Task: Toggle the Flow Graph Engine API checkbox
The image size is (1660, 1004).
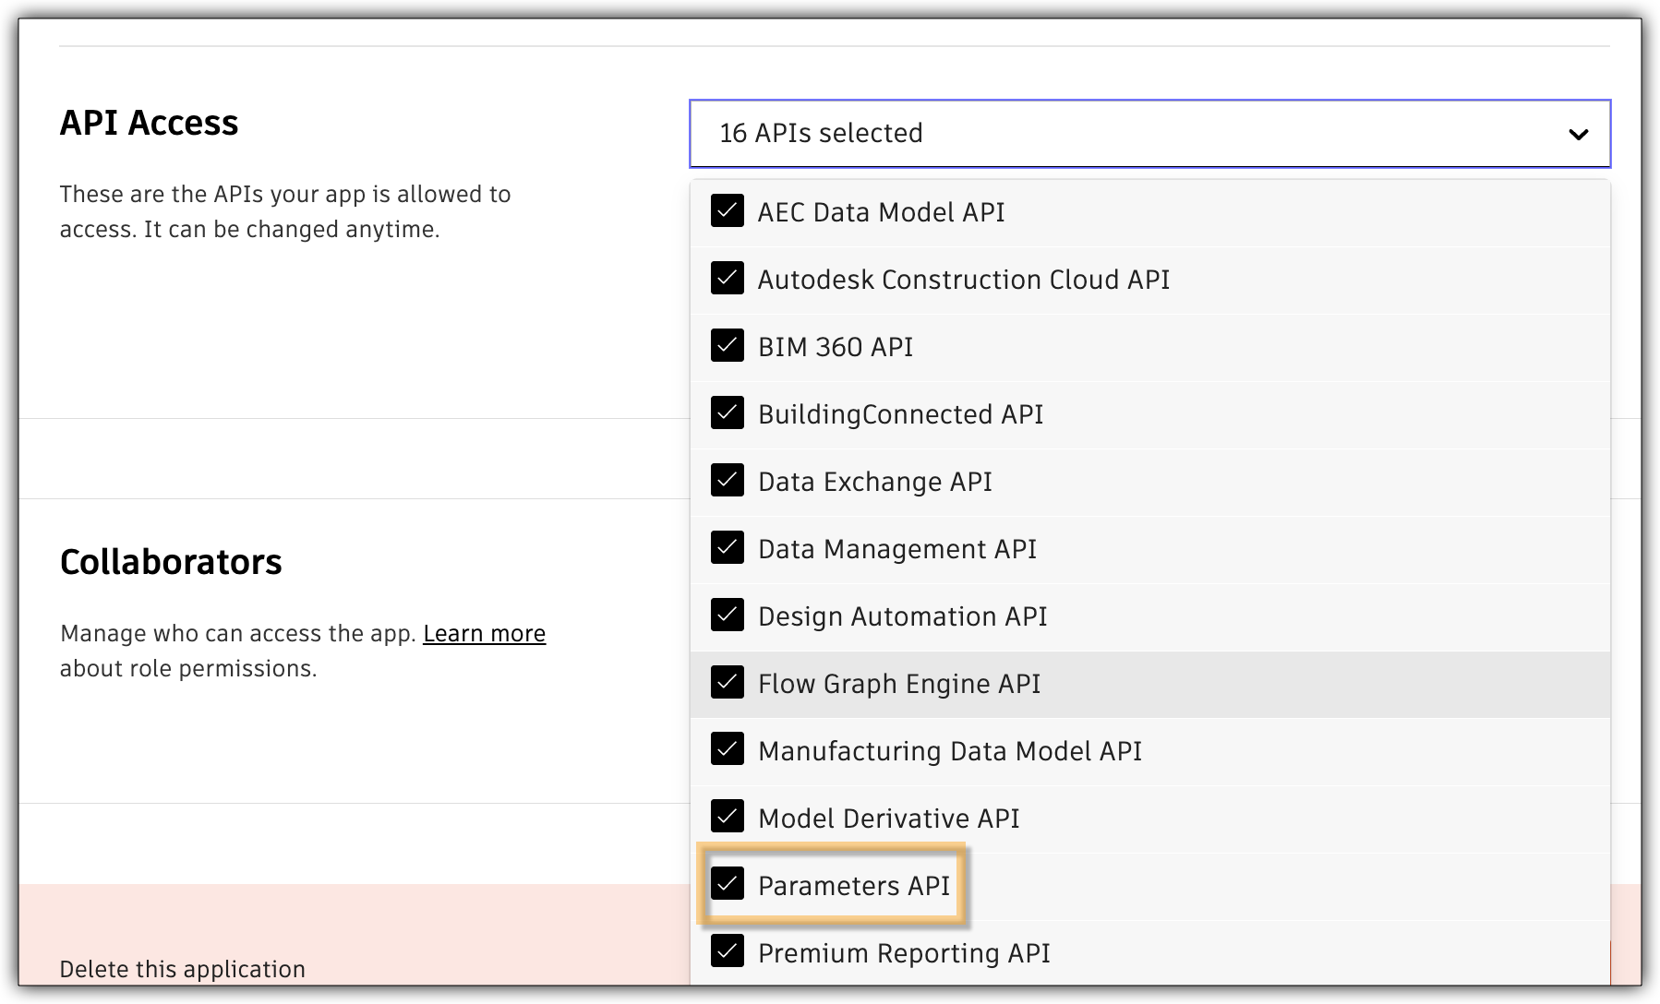Action: 728,682
